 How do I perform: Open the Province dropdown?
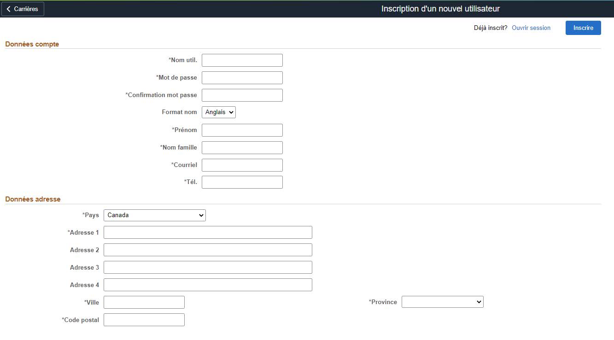(442, 302)
